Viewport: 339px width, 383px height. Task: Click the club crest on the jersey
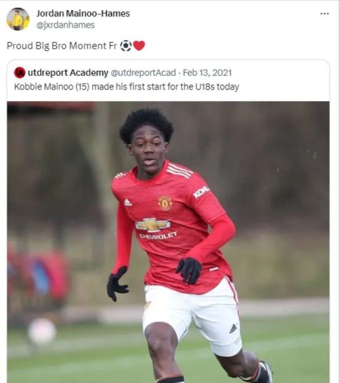pos(165,203)
